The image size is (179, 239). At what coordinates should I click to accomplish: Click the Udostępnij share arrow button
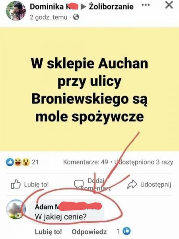(149, 184)
